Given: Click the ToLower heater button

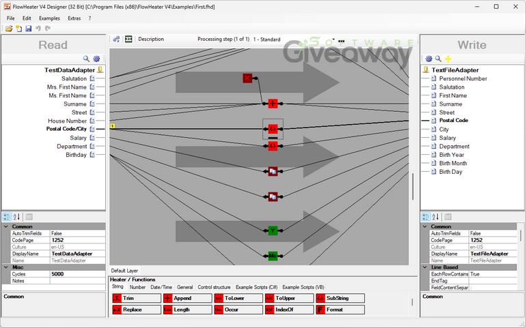Looking at the screenshot, I should 238,298.
